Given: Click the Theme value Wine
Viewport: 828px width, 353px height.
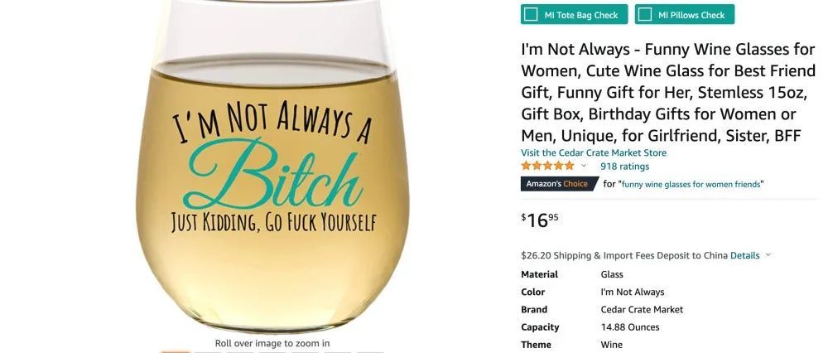Looking at the screenshot, I should (612, 345).
